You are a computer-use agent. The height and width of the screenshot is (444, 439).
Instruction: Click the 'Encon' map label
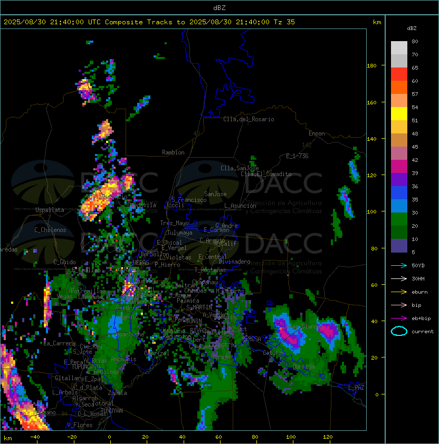317,133
